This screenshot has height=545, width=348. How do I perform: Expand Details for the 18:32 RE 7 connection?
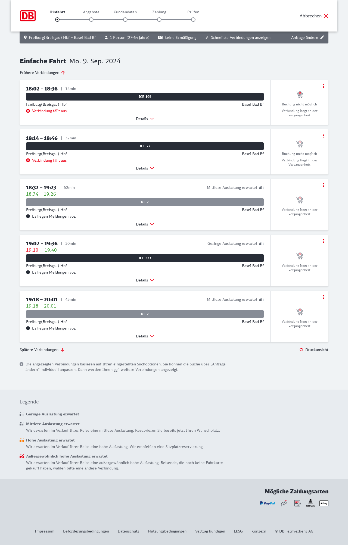click(145, 224)
